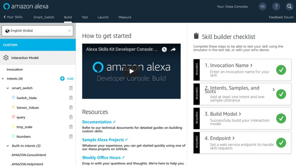Viewport: 296px width, 166px height.
Task: Select the query slot
Action: pyautogui.click(x=21, y=117)
